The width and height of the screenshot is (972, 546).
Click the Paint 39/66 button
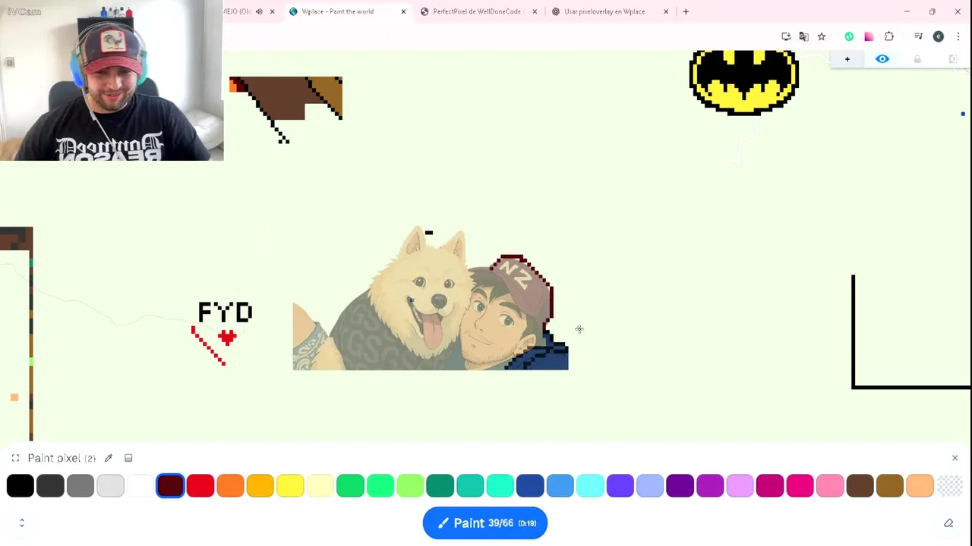[x=484, y=523]
